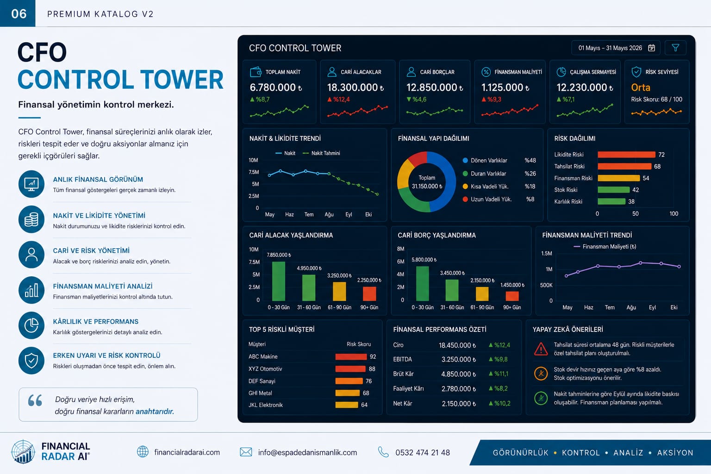
Task: Click ABC Makine risk score bar
Action: [x=351, y=357]
